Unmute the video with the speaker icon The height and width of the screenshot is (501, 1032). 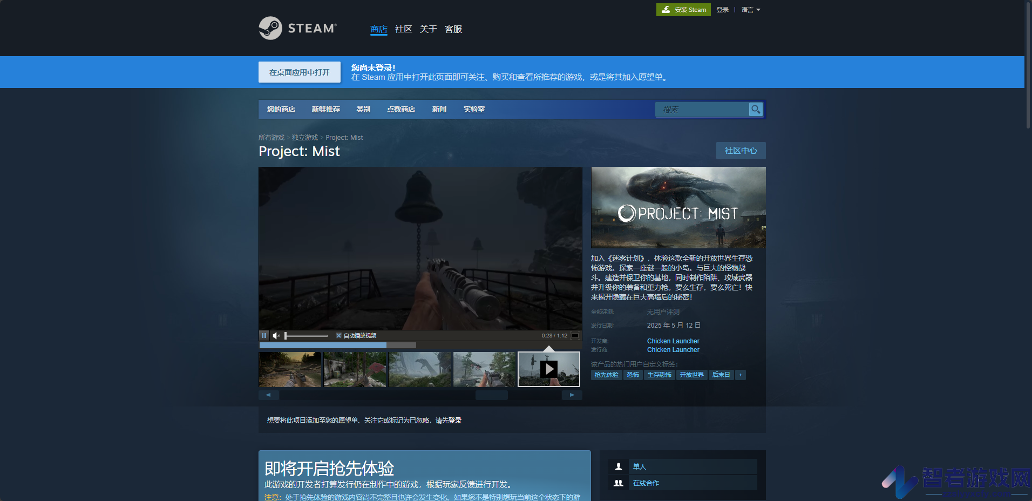pos(276,335)
